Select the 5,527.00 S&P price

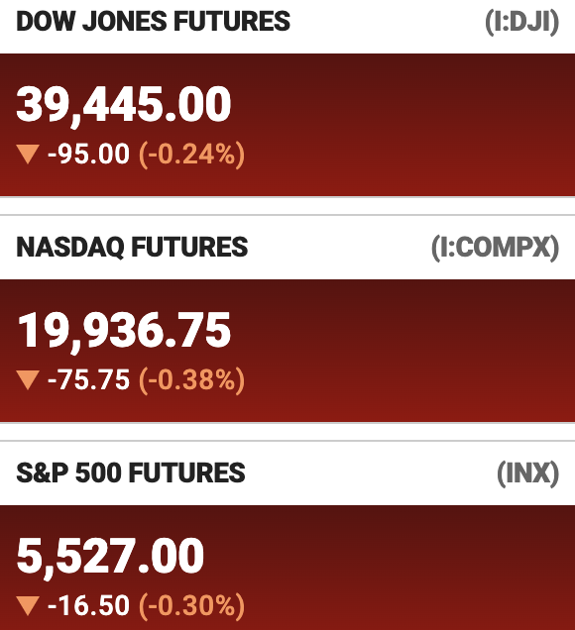pyautogui.click(x=110, y=557)
